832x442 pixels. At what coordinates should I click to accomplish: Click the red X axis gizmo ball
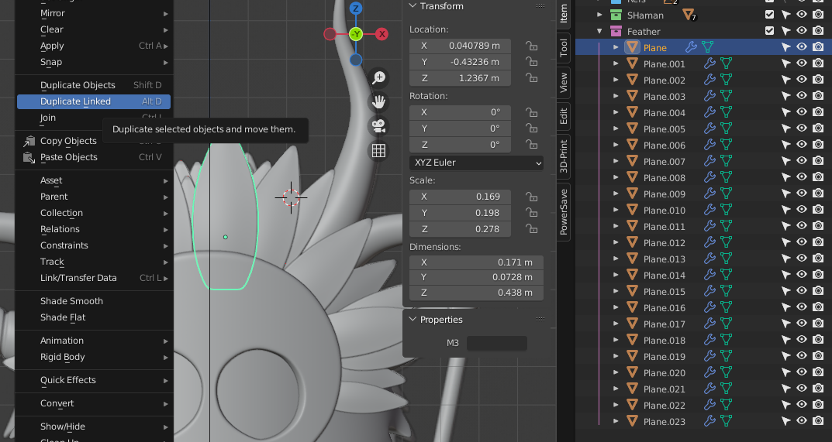point(381,34)
